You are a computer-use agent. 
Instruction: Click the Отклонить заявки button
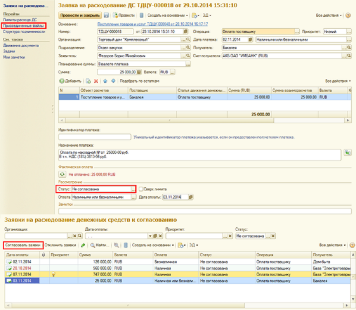click(60, 245)
